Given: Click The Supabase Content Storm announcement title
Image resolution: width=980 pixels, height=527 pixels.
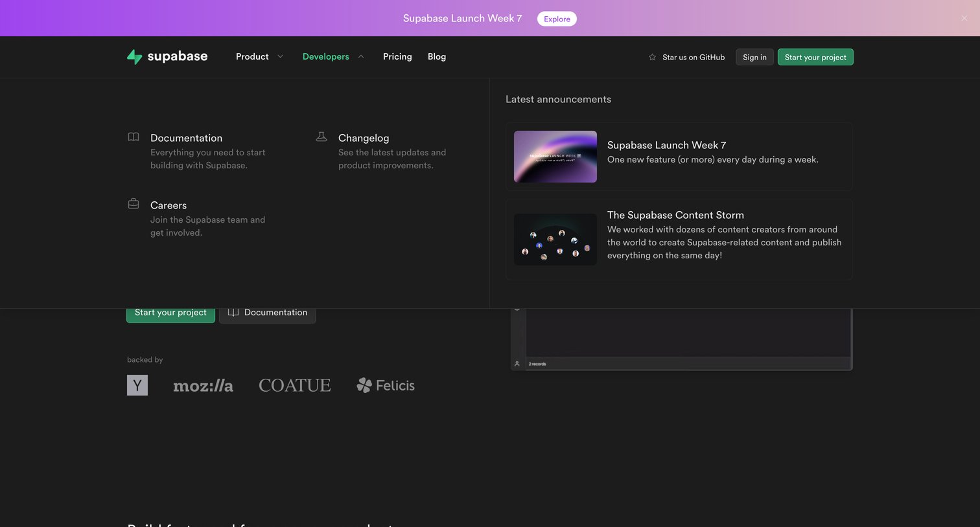Looking at the screenshot, I should (675, 215).
